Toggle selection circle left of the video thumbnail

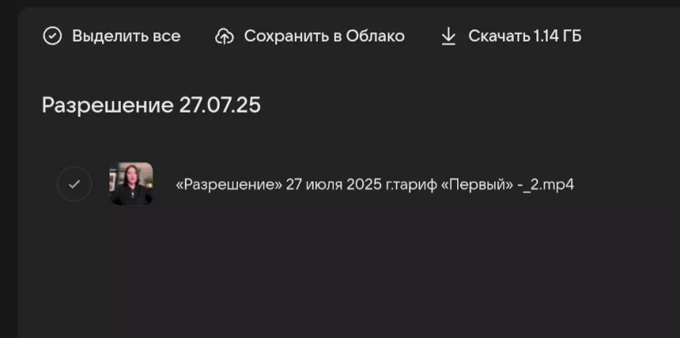coord(74,184)
